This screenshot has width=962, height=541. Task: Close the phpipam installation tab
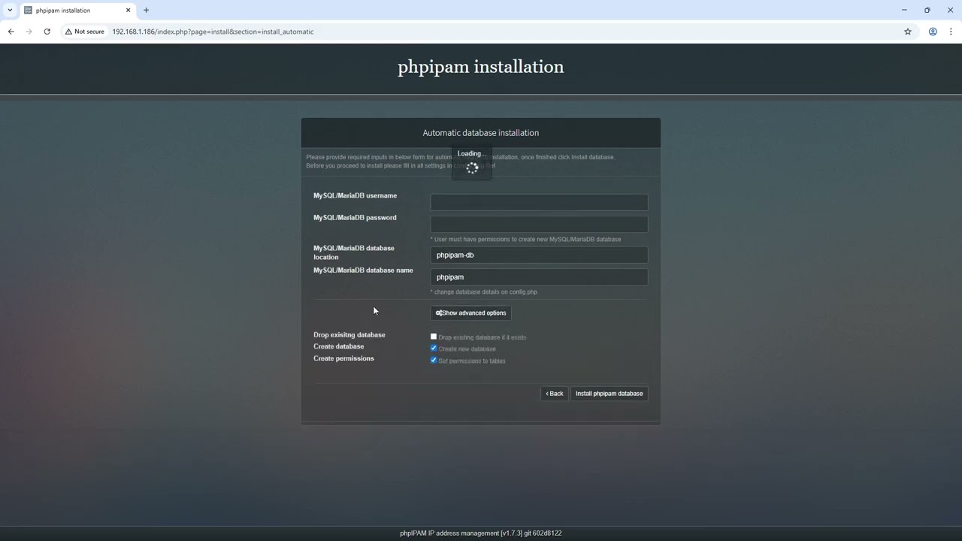point(128,11)
